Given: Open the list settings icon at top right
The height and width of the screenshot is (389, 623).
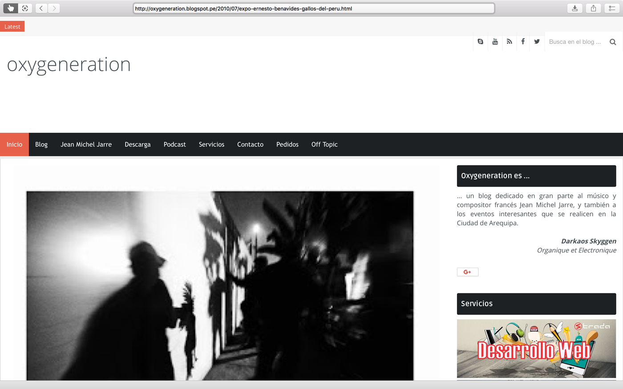Looking at the screenshot, I should click(612, 8).
